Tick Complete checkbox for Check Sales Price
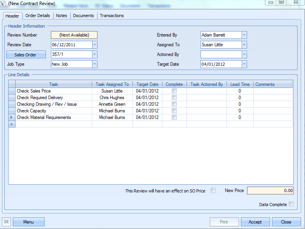Viewport: 305px width, 229px height. 174,91
